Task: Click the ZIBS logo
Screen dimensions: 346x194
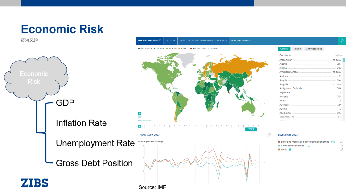Action: 35,183
